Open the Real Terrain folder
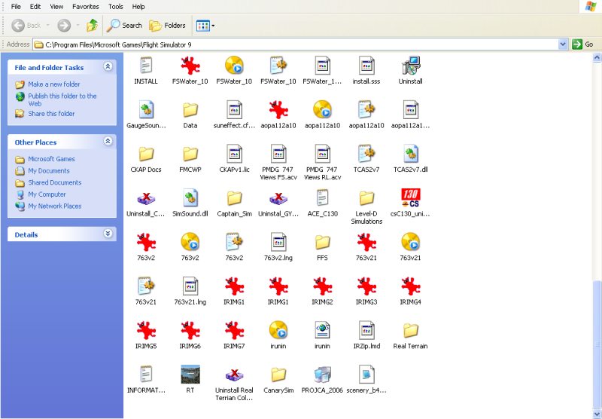 point(410,331)
